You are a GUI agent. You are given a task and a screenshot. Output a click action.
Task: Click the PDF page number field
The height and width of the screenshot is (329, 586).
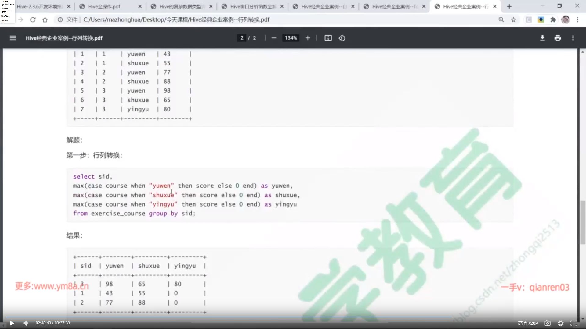coord(242,38)
